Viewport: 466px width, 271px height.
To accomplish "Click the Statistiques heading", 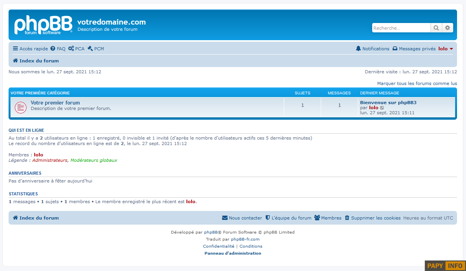I will coord(23,194).
